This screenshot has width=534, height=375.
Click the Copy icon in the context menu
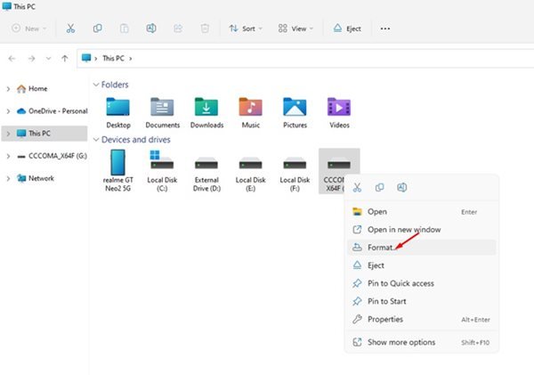click(379, 187)
